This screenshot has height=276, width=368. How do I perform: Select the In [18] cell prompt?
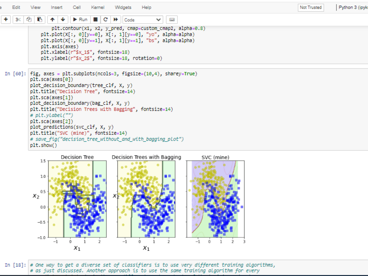click(x=15, y=265)
